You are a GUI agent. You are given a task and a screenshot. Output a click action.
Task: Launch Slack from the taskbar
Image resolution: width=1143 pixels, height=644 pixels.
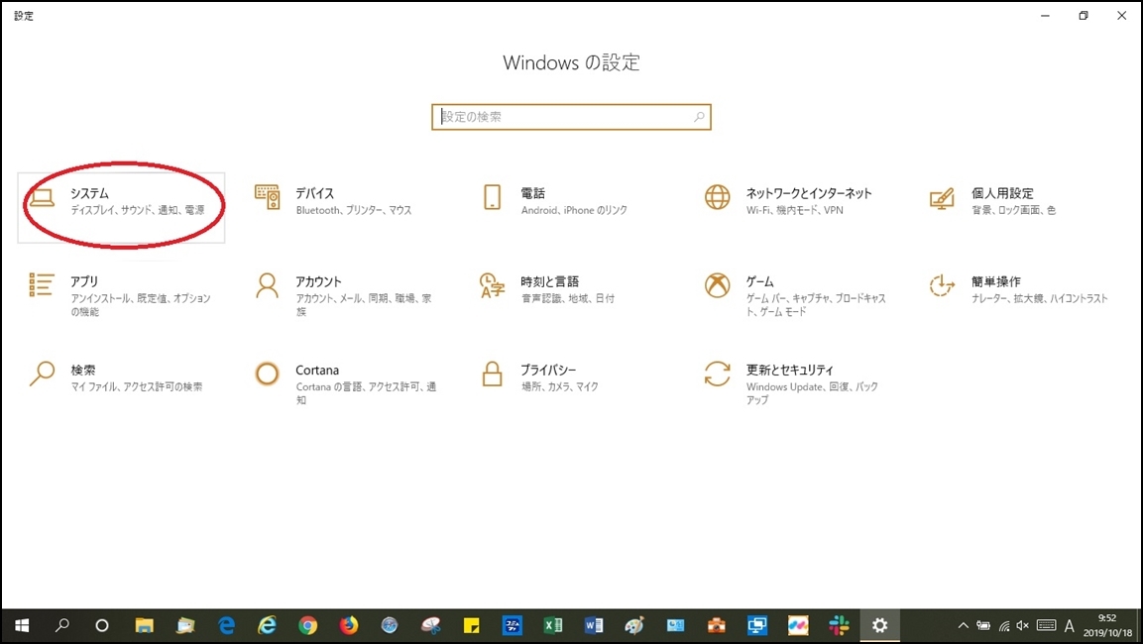point(839,625)
